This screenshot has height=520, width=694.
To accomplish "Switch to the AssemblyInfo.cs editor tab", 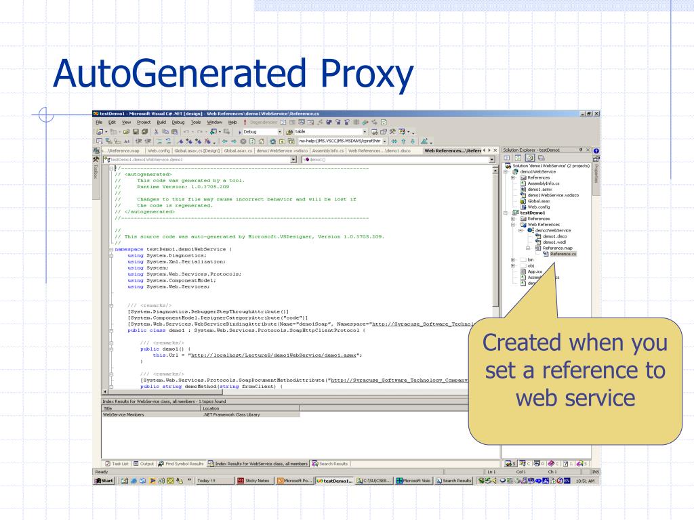I will 328,151.
